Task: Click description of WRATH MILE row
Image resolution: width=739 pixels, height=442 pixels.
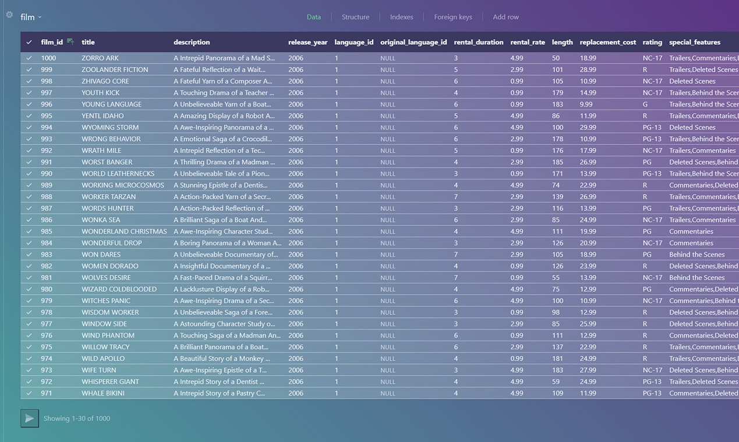Action: pyautogui.click(x=219, y=150)
